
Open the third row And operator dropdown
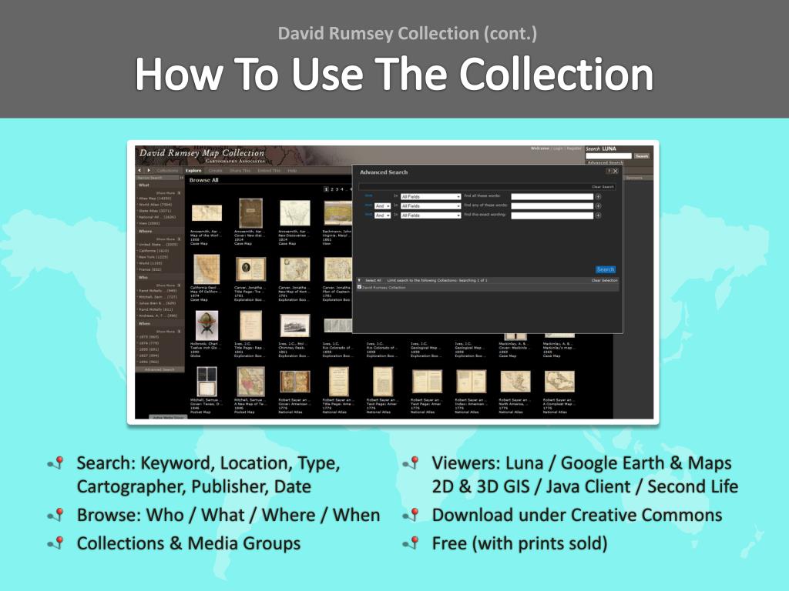[x=382, y=215]
